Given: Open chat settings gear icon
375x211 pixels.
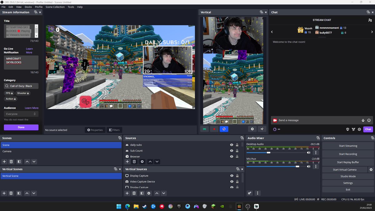Looking at the screenshot, I should click(x=359, y=129).
